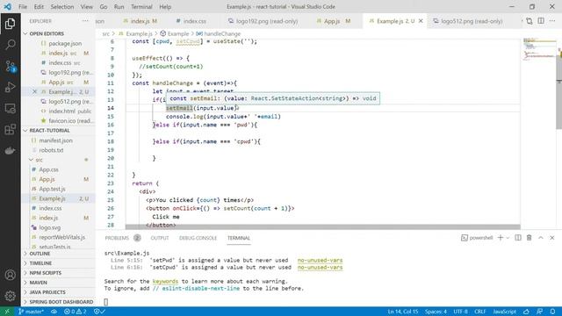Image resolution: width=562 pixels, height=316 pixels.
Task: Open the Manage gear icon
Action: (10, 296)
